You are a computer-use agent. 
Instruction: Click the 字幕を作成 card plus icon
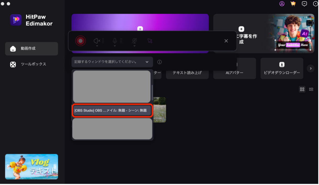pos(241,29)
